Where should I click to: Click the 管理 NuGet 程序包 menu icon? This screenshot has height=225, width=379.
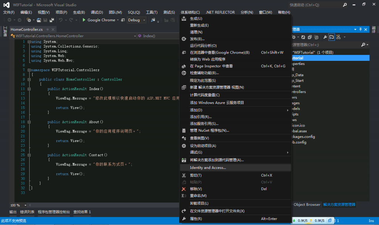click(x=184, y=130)
